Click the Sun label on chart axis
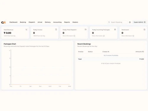Screen dimensions: 148x111 [x=40, y=86]
